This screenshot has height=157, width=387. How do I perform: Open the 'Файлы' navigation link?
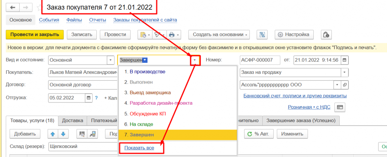74,20
